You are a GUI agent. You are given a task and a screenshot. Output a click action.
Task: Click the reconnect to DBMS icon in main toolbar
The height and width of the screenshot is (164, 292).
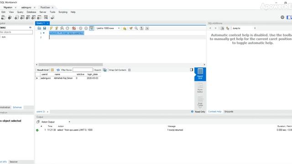[52, 17]
